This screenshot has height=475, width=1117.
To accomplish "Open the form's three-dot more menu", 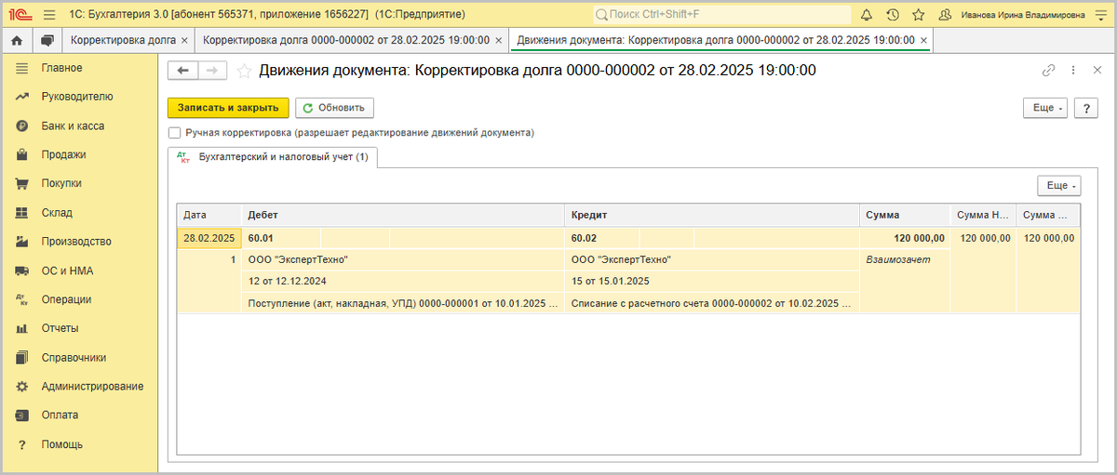I will [1073, 71].
